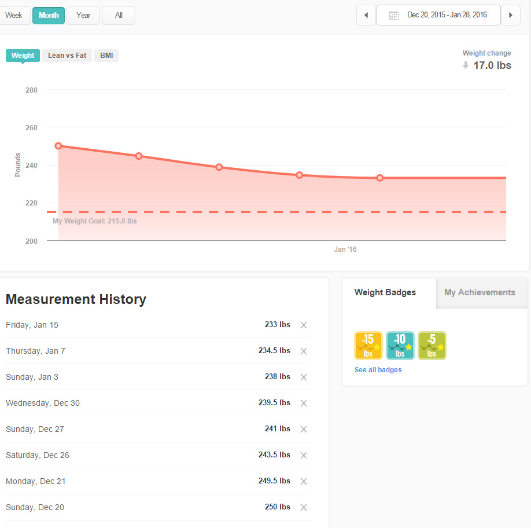Switch to Year view

pos(83,15)
